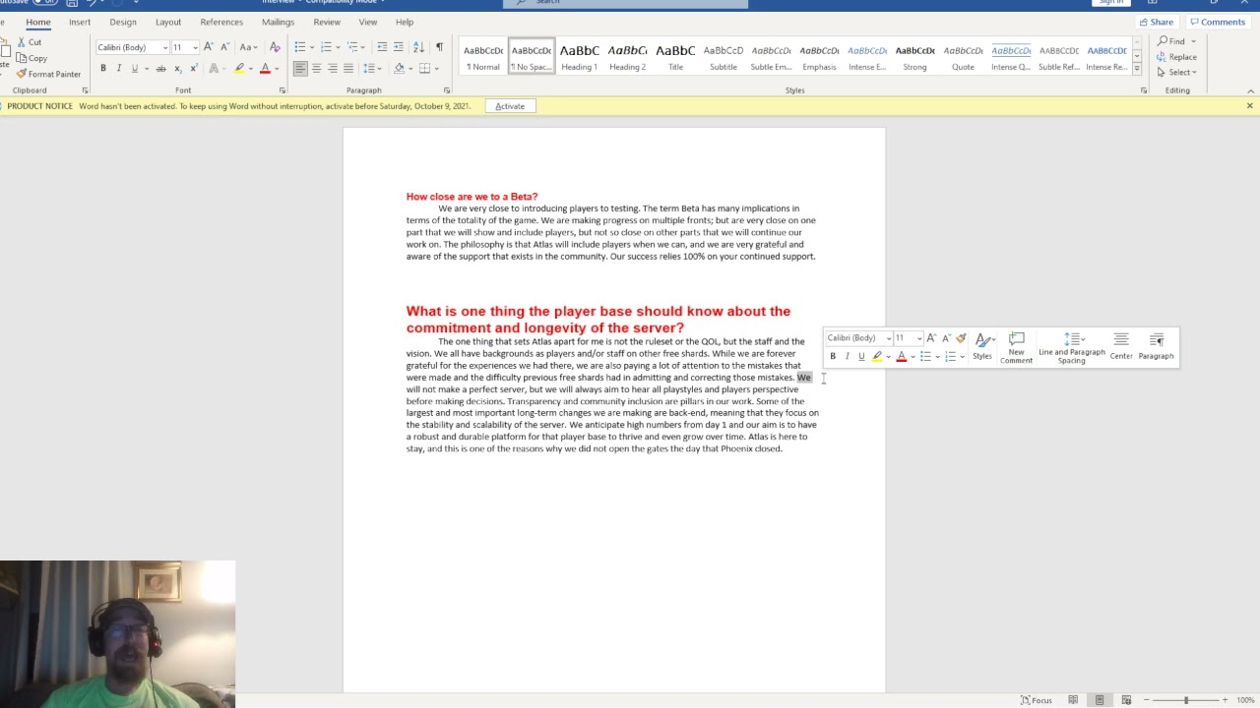Increase paragraph indent
Viewport: 1260px width, 708px height.
point(398,47)
